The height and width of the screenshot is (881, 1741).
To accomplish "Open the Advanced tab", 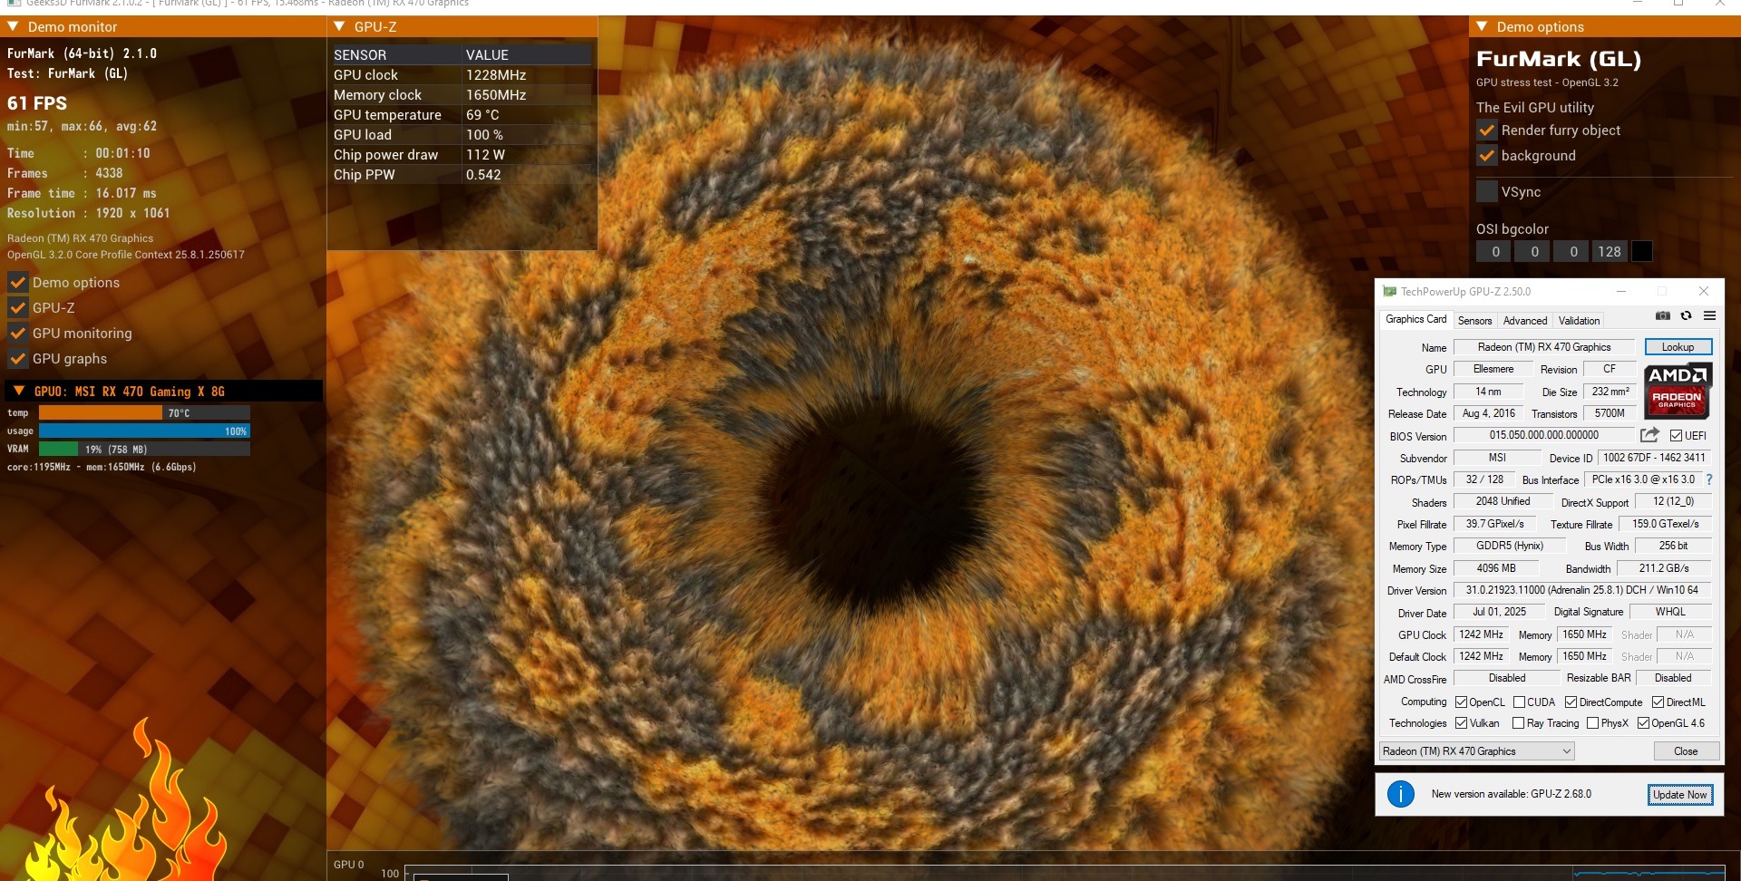I will (1525, 321).
